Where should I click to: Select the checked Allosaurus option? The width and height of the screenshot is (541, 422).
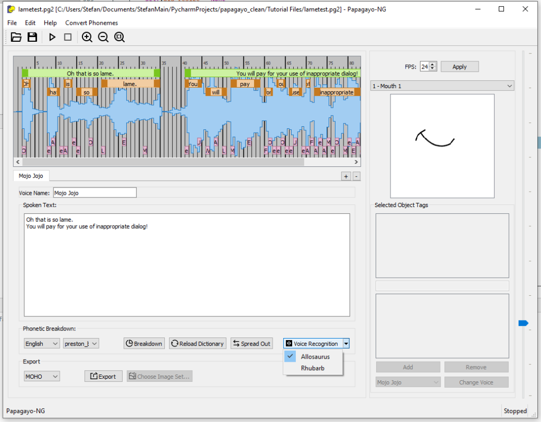[x=315, y=357]
